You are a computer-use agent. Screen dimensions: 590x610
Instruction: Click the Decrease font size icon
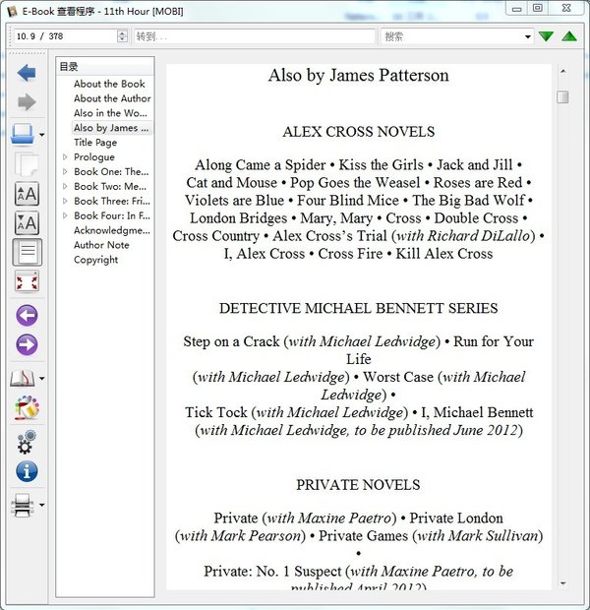(27, 223)
